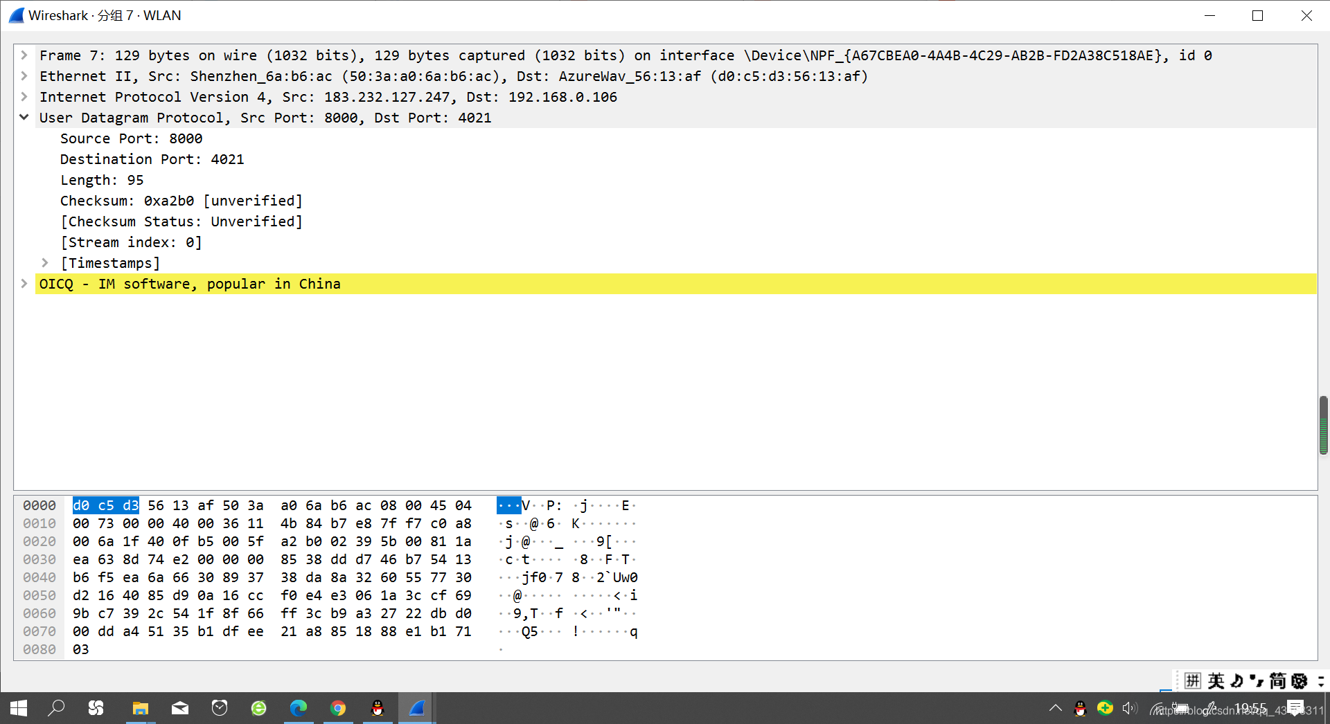Viewport: 1330px width, 724px height.
Task: Open QQ icon in system tray
Action: pyautogui.click(x=1080, y=708)
